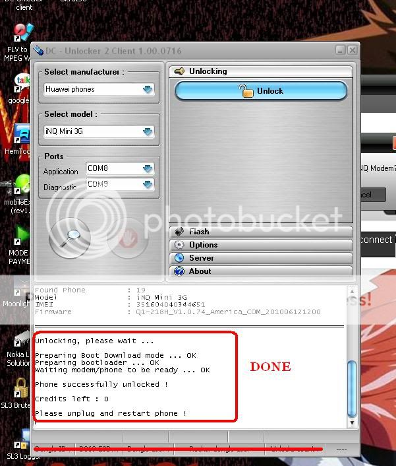The height and width of the screenshot is (466, 396).
Task: Click the log scrollbar up arrow
Action: pos(352,291)
